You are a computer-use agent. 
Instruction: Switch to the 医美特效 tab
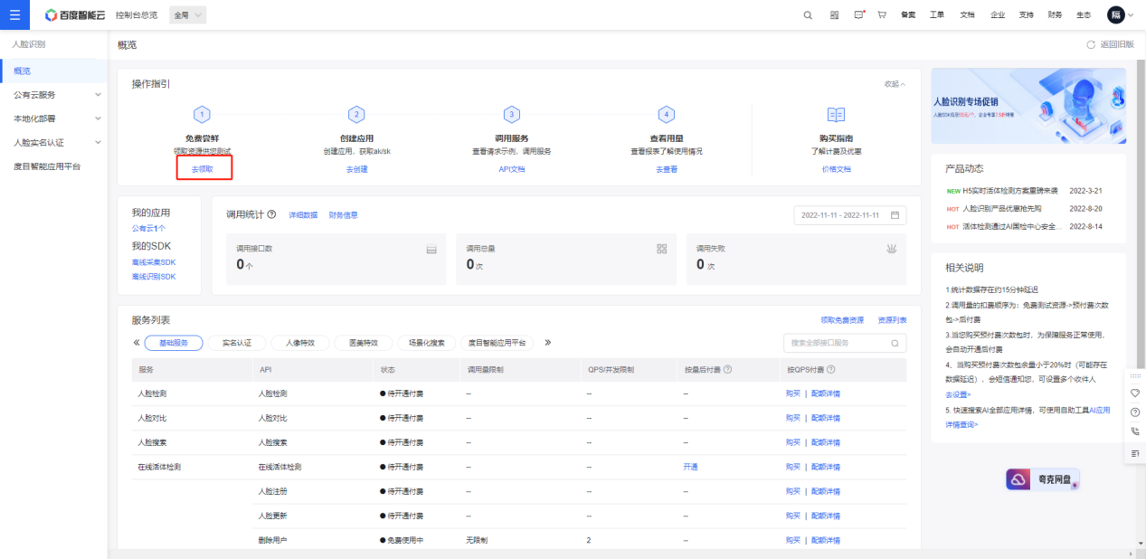click(x=364, y=343)
